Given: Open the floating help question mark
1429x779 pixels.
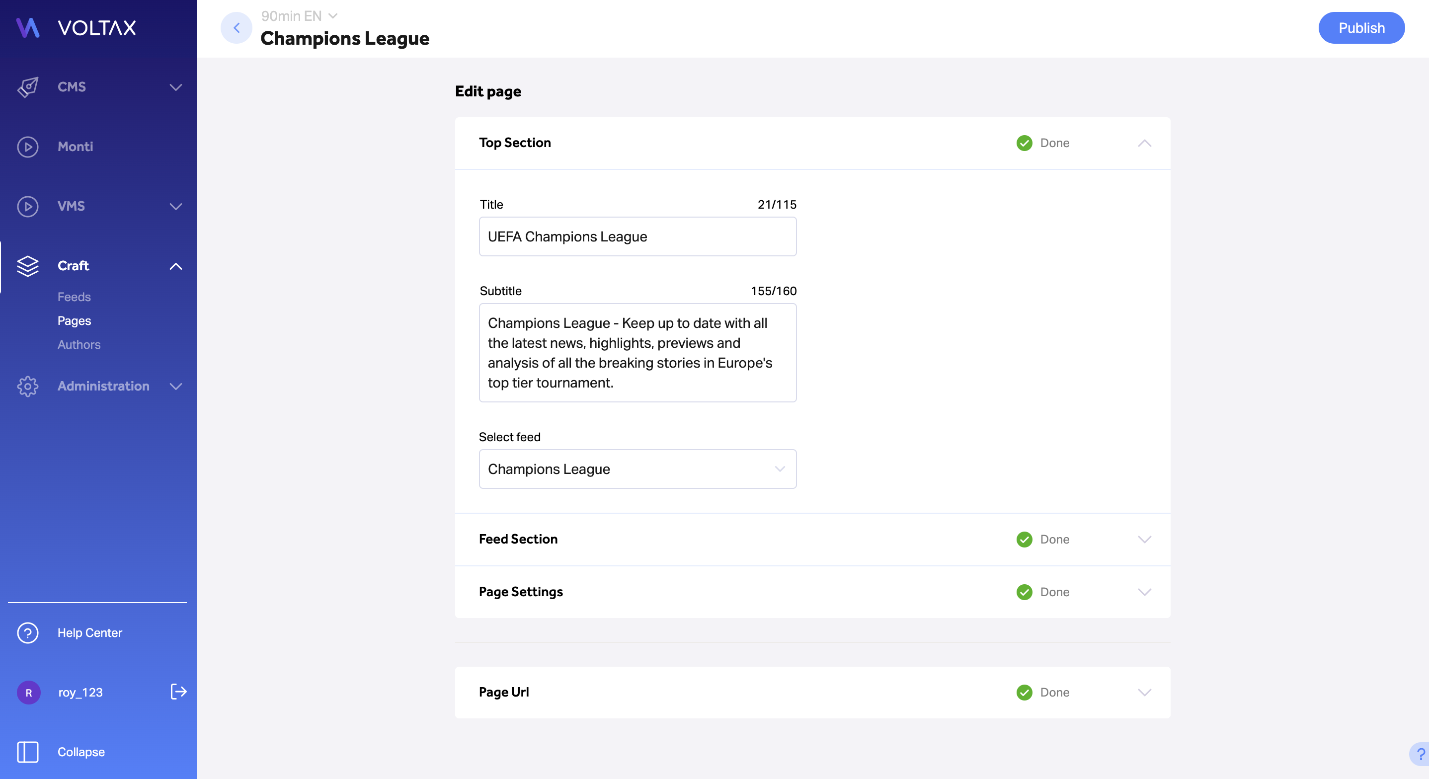Looking at the screenshot, I should (x=1420, y=754).
